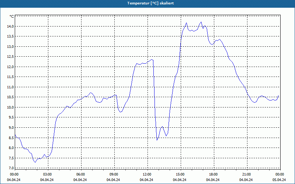Click the "10,5" temperature tick label
The image size is (295, 184).
pos(11,97)
